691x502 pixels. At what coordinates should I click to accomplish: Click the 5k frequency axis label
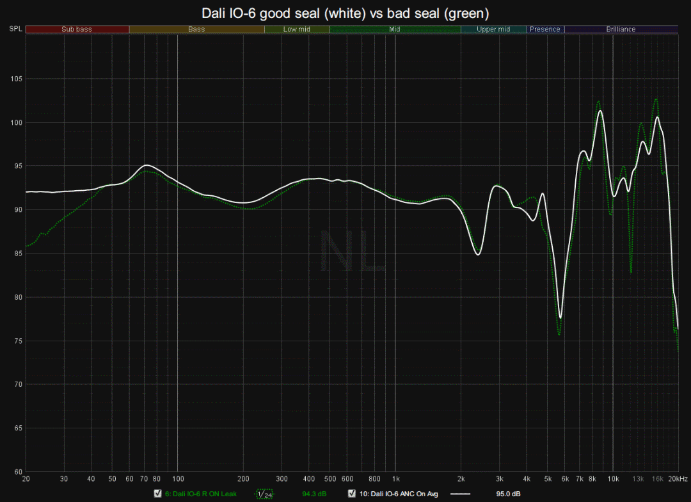pyautogui.click(x=548, y=478)
